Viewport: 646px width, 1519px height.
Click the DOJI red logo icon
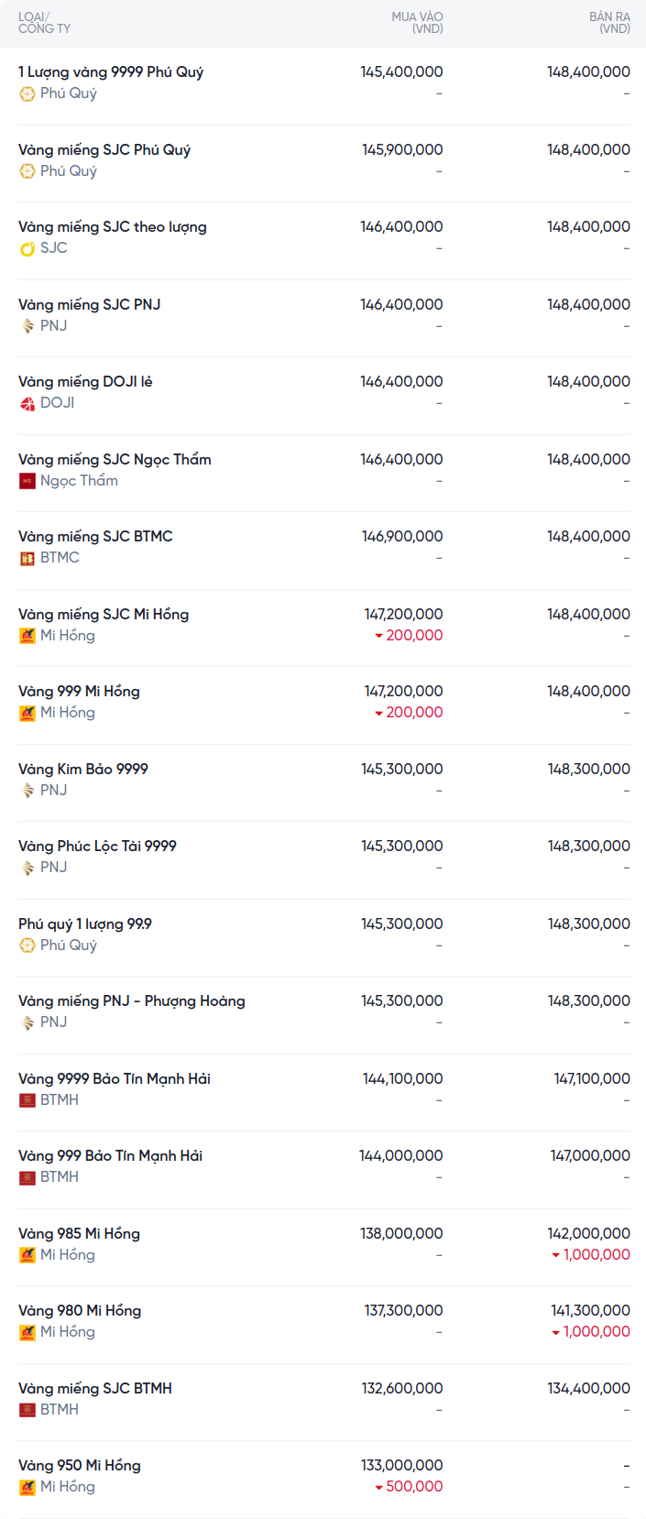pos(27,403)
